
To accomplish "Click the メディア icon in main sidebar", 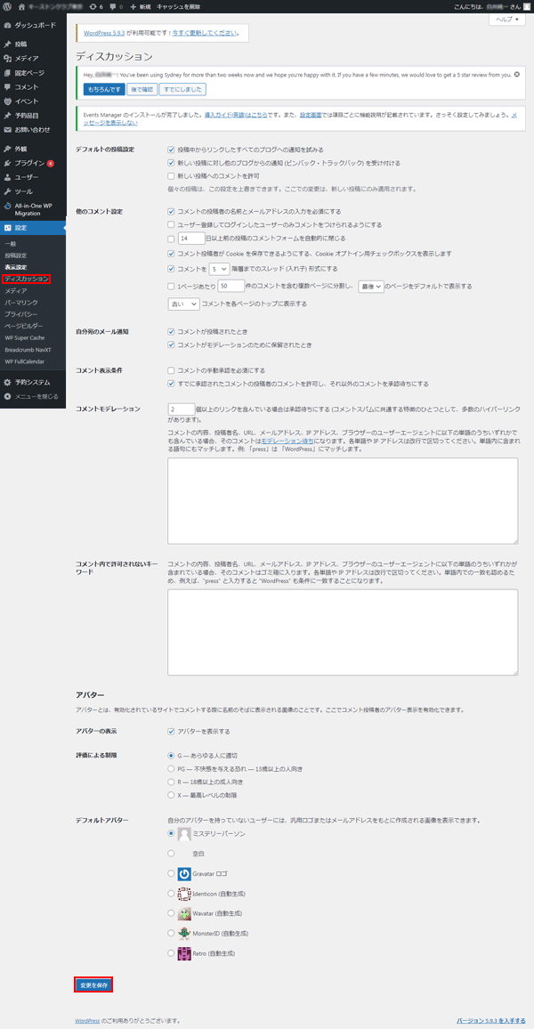I will pos(7,59).
